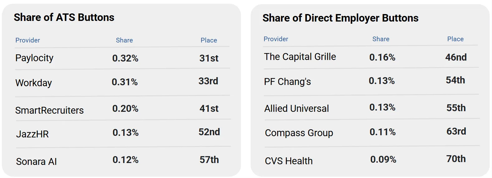Screen dimensions: 492x178
Task: Open the Allied Universal entry
Action: (297, 109)
